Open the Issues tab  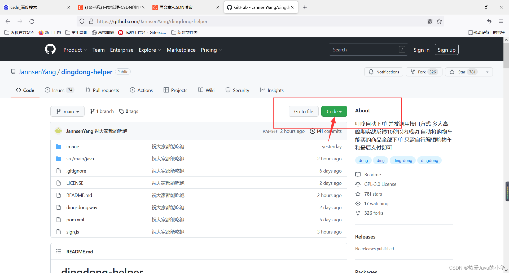coord(59,90)
